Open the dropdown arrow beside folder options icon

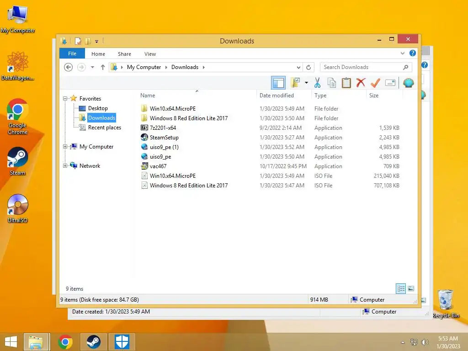tap(306, 83)
